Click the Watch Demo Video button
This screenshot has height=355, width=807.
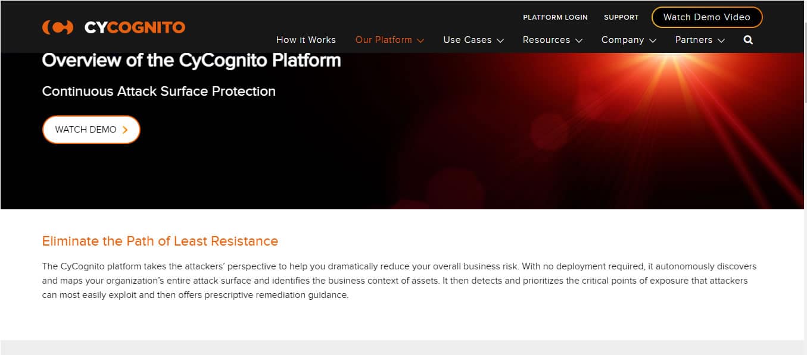[707, 17]
